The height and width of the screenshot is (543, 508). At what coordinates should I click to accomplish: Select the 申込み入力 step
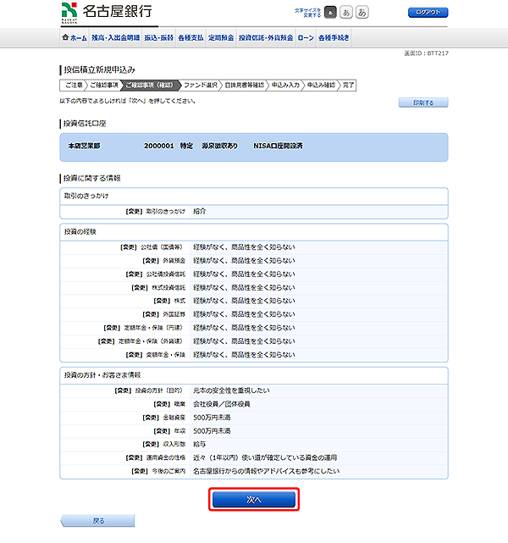click(285, 86)
